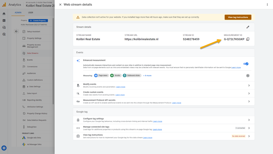Viewport: 273px width, 154px height.
Task: Open Learn more link under Create custom events
Action: pos(120,95)
